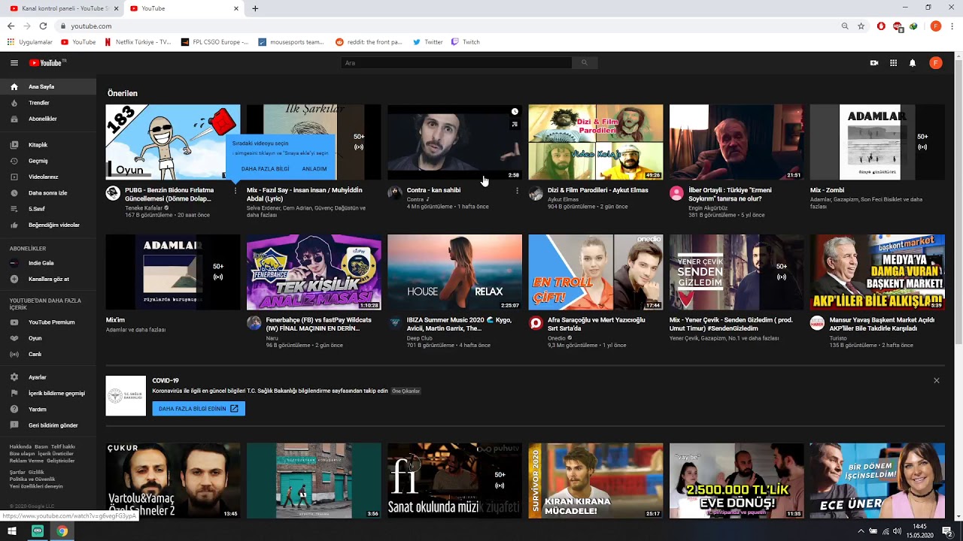963x541 pixels.
Task: Click DAHA FAZLA BİLGİ in tooltip
Action: point(265,169)
